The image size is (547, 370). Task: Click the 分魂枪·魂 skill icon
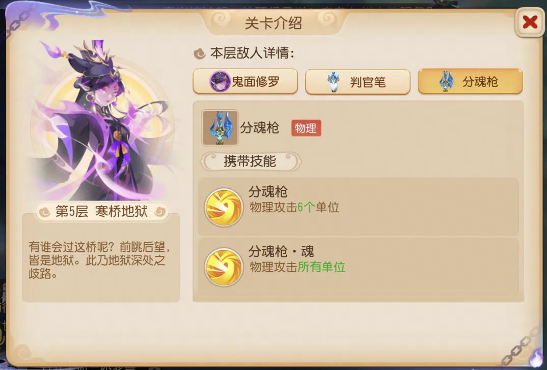point(224,267)
